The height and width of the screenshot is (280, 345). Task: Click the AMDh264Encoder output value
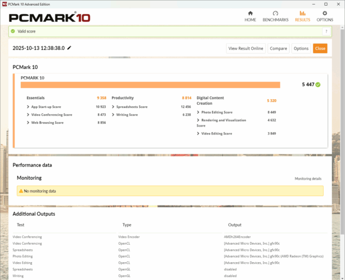(237, 237)
